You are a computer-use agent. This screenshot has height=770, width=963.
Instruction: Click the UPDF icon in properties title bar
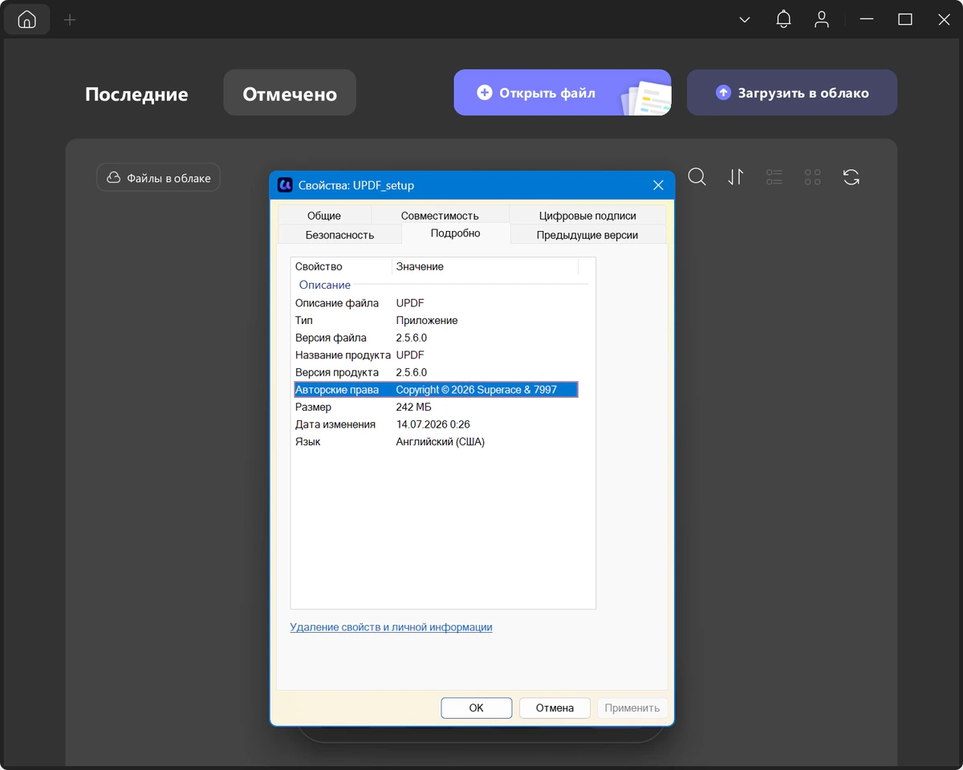click(285, 184)
